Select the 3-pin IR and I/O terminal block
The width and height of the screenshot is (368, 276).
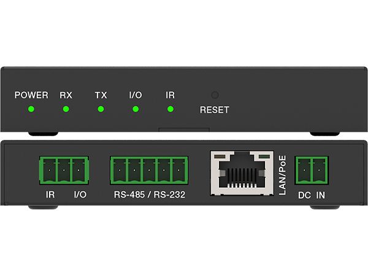click(63, 170)
